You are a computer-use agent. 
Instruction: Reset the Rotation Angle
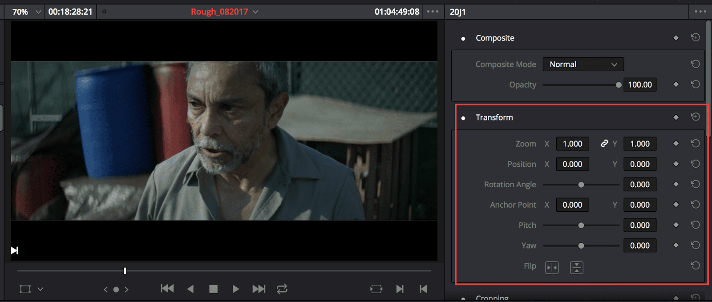pos(695,184)
